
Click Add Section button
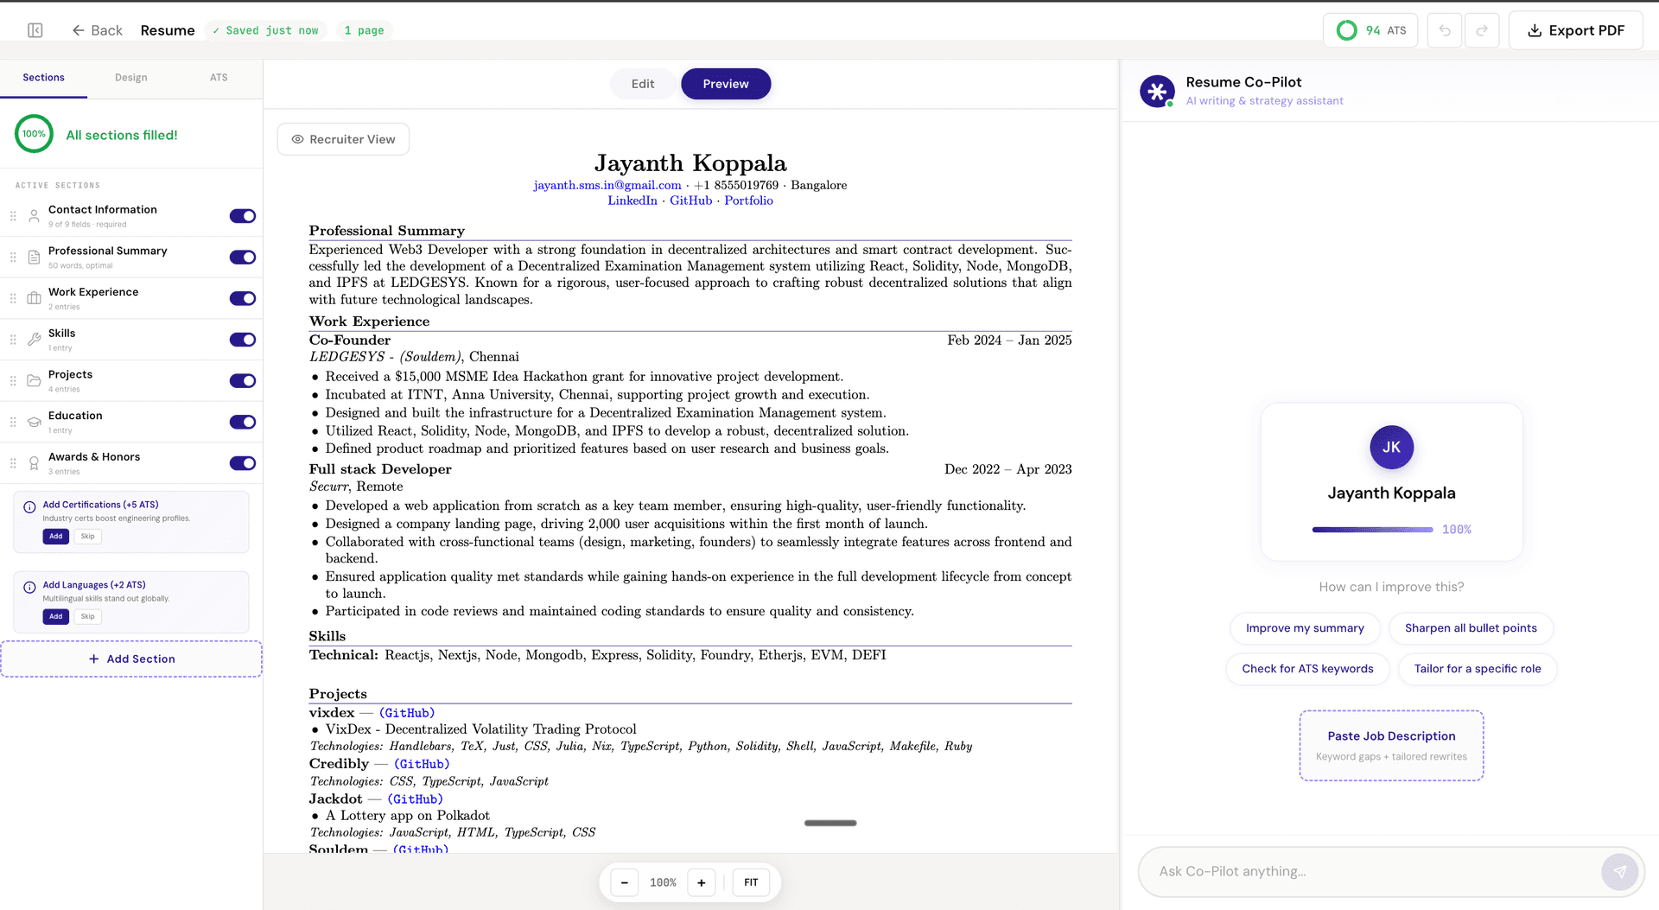[x=131, y=659]
